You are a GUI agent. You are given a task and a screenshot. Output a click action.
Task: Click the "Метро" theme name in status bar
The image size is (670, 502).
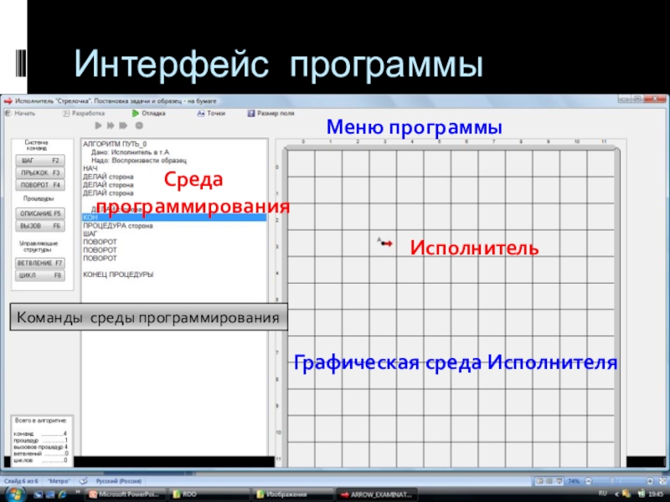tap(59, 481)
